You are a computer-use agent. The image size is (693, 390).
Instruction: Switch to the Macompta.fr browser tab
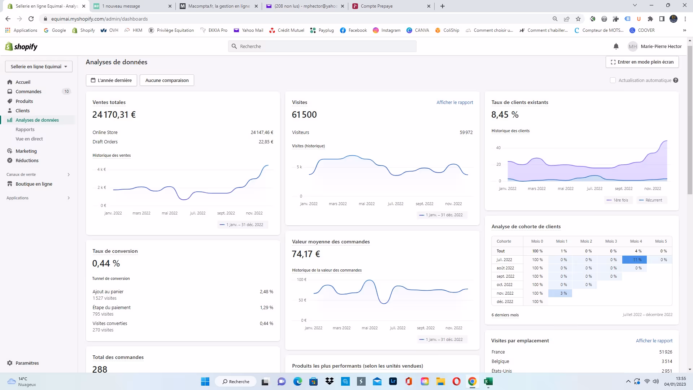(x=219, y=6)
